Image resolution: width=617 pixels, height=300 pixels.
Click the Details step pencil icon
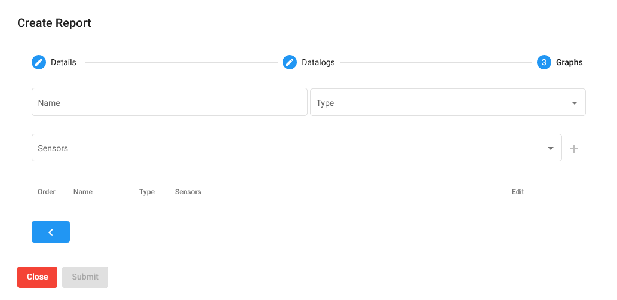point(39,62)
